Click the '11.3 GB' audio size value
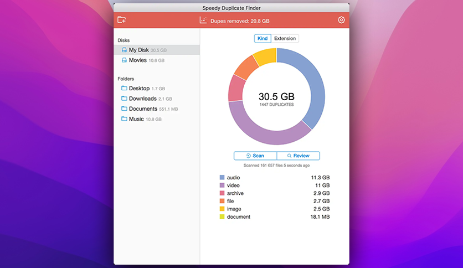The width and height of the screenshot is (463, 268). pos(320,177)
